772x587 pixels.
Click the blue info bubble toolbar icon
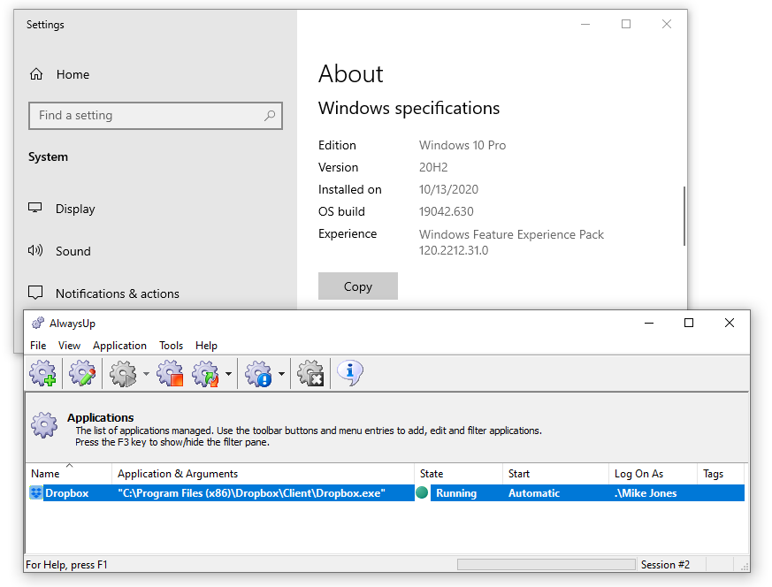350,372
